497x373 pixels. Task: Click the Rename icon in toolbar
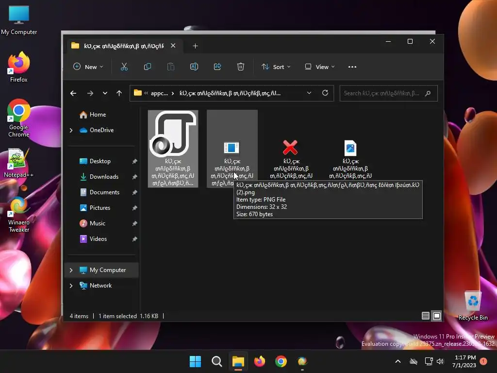click(194, 67)
